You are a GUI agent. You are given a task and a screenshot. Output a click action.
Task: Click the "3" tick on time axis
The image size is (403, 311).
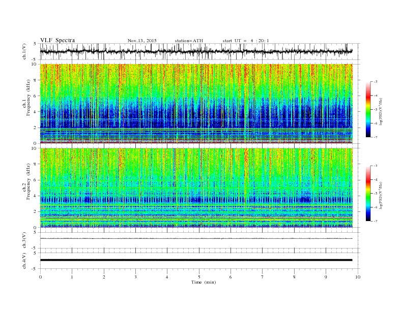point(135,277)
